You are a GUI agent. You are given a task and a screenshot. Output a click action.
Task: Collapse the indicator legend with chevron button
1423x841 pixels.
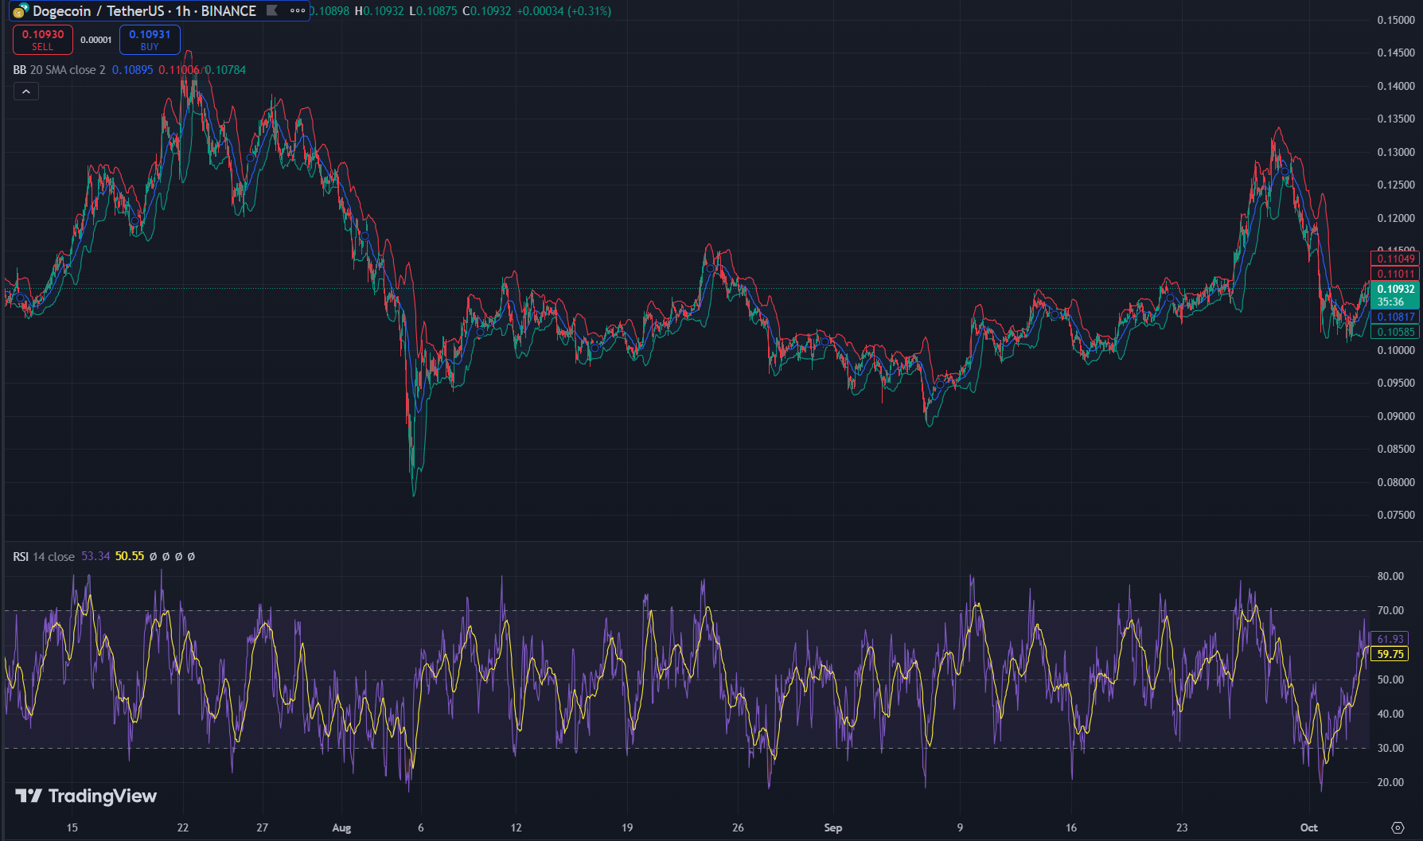pos(26,91)
